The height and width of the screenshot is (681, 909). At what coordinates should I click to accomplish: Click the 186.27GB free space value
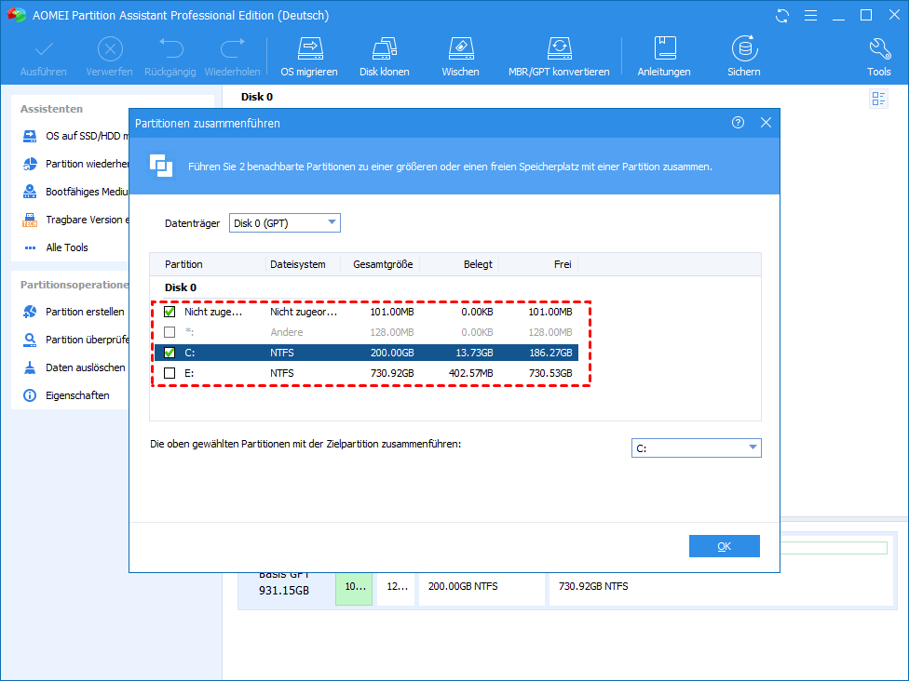550,353
